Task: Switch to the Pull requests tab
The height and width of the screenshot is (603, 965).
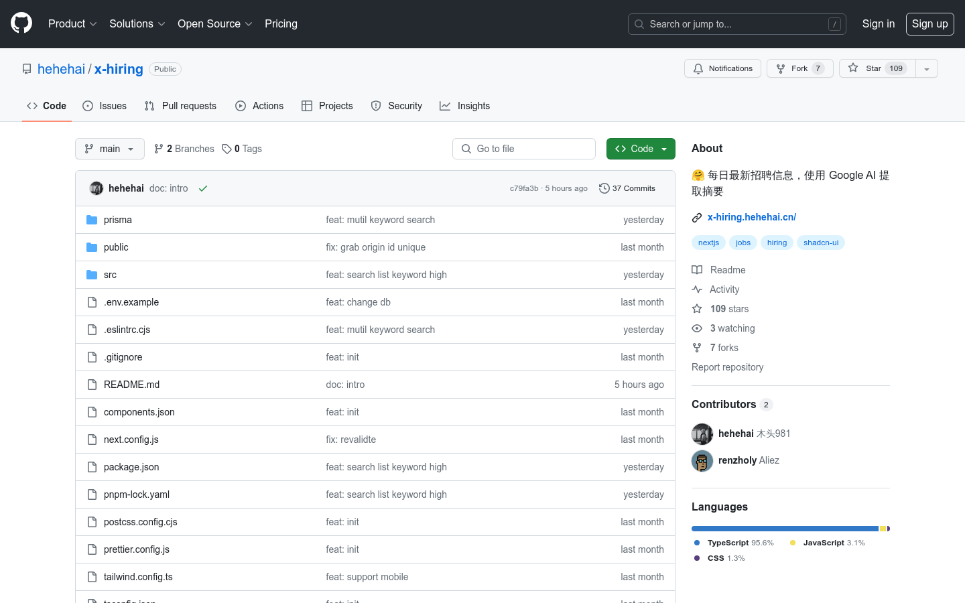Action: (180, 106)
